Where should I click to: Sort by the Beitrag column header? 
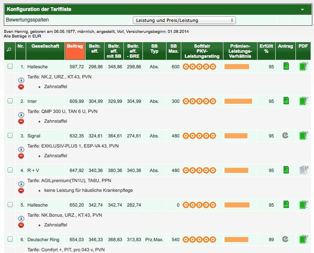click(75, 51)
